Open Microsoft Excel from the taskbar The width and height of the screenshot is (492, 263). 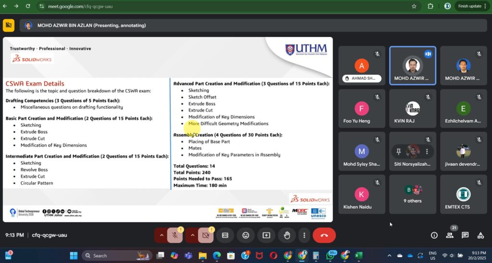[x=358, y=255]
